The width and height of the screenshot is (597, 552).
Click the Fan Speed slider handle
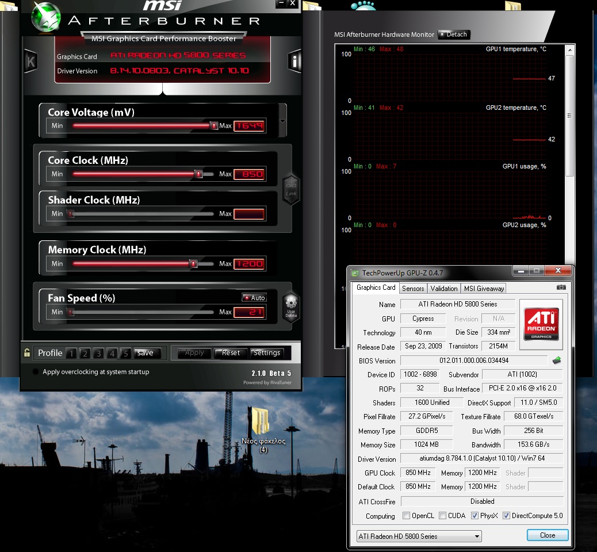tap(71, 312)
